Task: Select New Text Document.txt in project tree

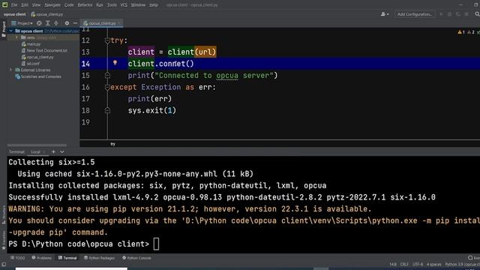Action: (44, 50)
